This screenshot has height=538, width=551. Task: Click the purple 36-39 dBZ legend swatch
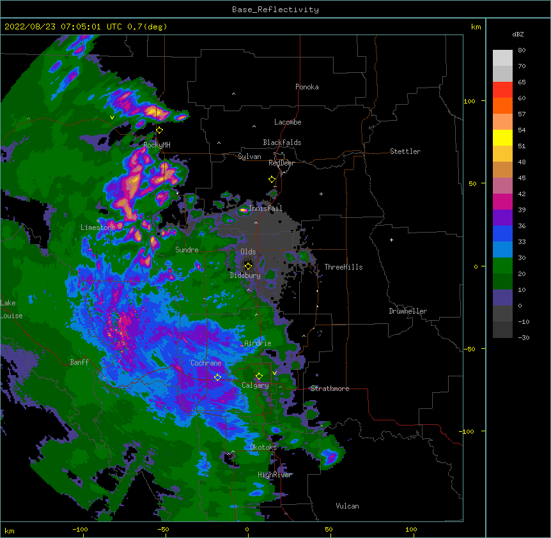502,217
